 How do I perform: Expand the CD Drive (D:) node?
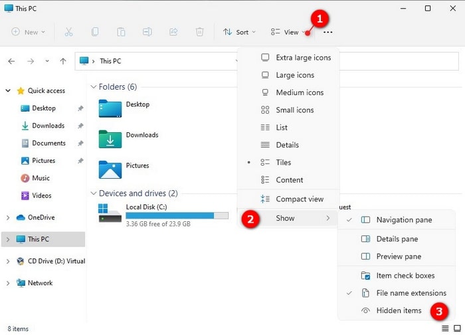(8, 261)
